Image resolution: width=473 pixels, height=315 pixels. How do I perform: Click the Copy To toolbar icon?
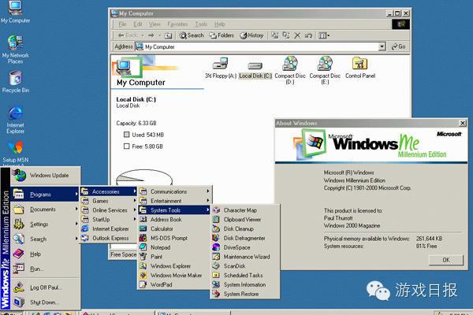[286, 35]
